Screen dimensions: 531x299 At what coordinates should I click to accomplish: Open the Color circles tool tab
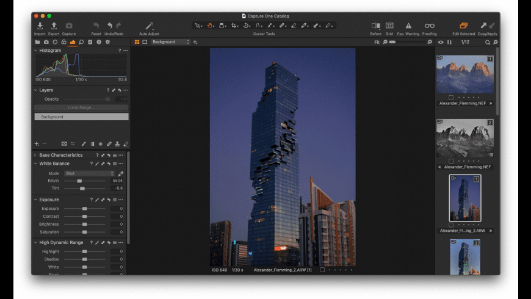[x=63, y=42]
